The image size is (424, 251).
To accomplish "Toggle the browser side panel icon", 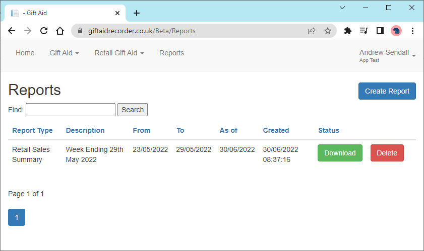I will (x=380, y=31).
